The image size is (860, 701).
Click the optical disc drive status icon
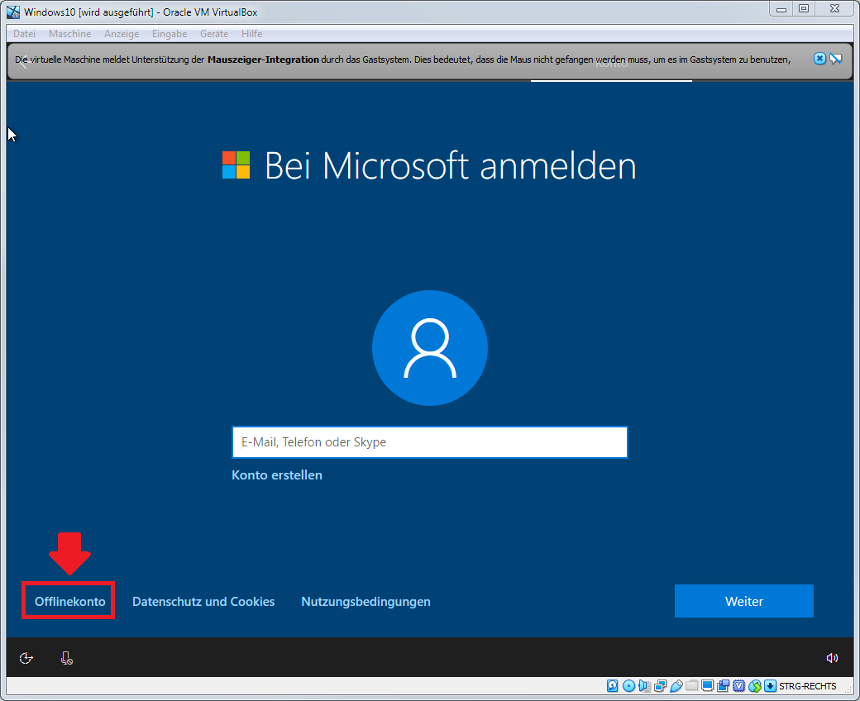628,685
